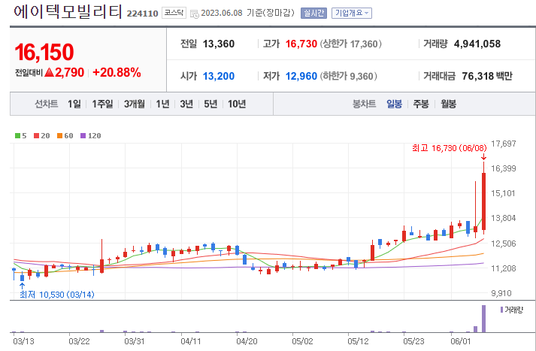Click the 봉차트 label

pos(364,104)
